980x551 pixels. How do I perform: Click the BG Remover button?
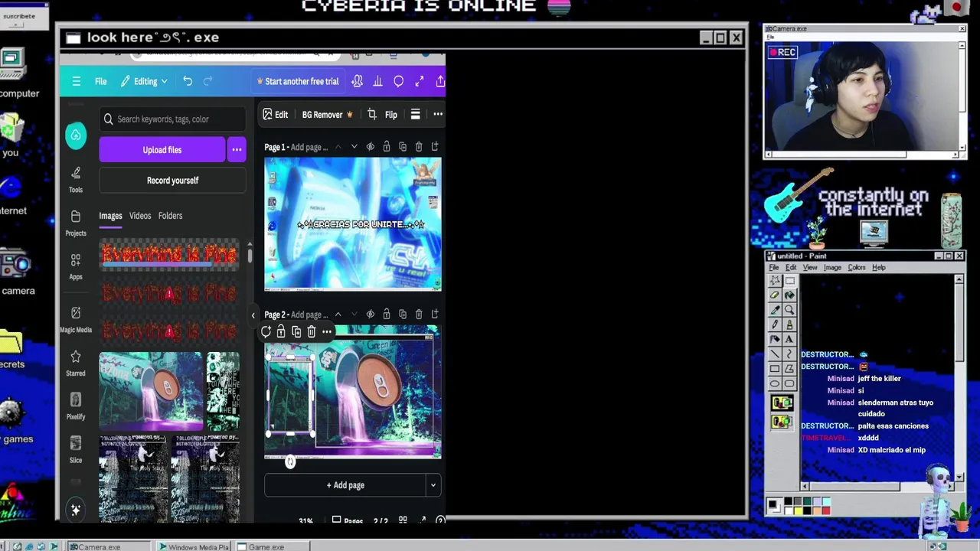pyautogui.click(x=328, y=115)
